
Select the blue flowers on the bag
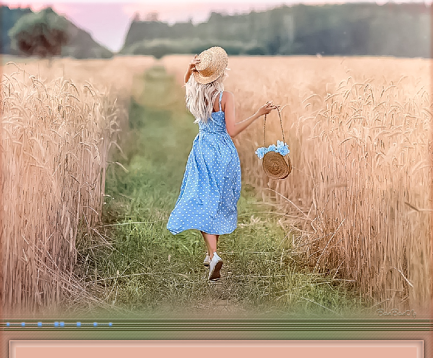[x=274, y=149]
